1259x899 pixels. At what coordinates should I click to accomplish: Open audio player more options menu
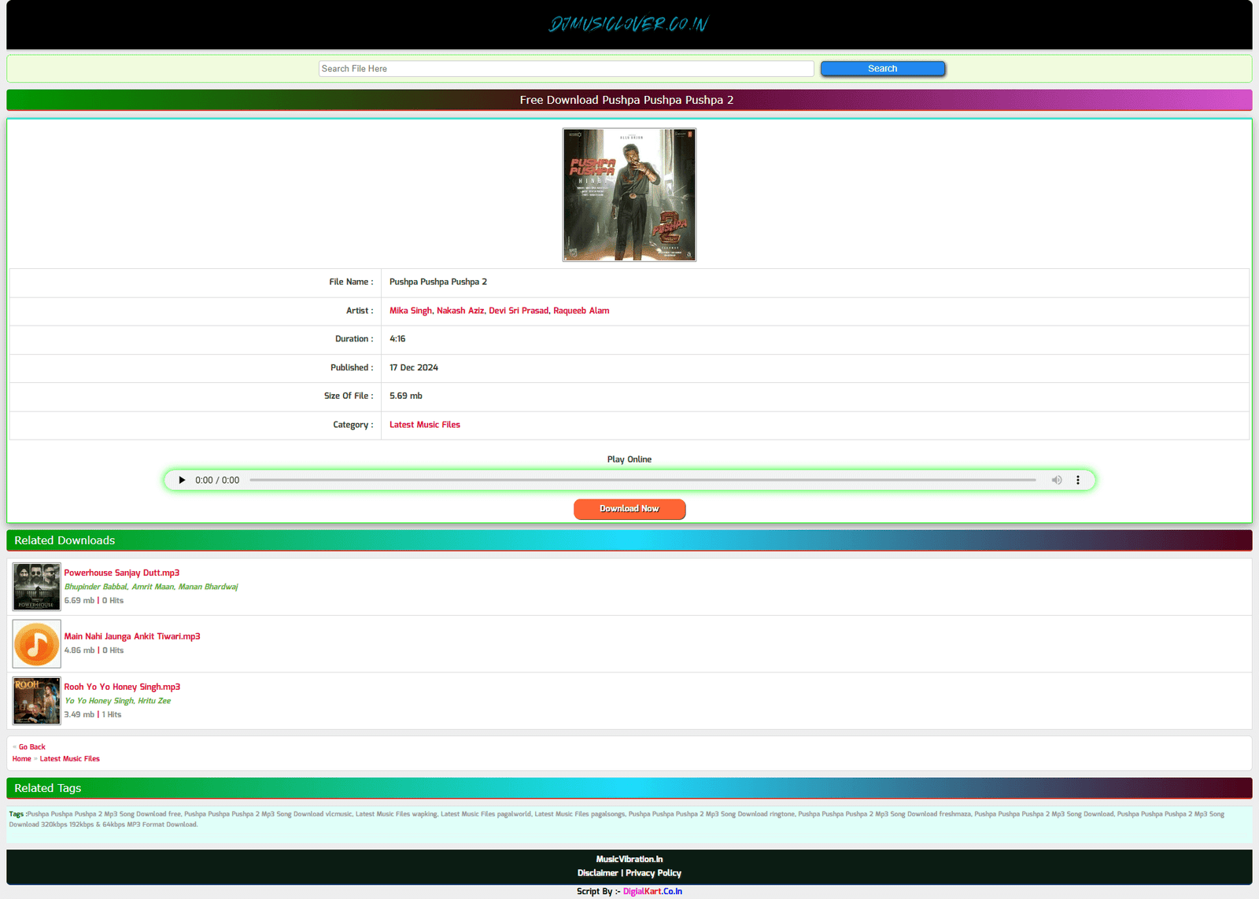(x=1078, y=480)
